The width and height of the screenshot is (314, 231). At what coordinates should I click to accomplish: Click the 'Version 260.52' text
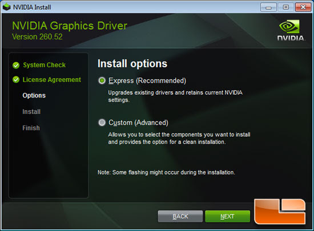[x=37, y=37]
